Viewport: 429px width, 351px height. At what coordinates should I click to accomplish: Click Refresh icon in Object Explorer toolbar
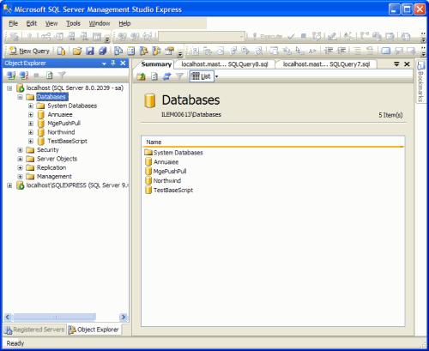[x=50, y=76]
